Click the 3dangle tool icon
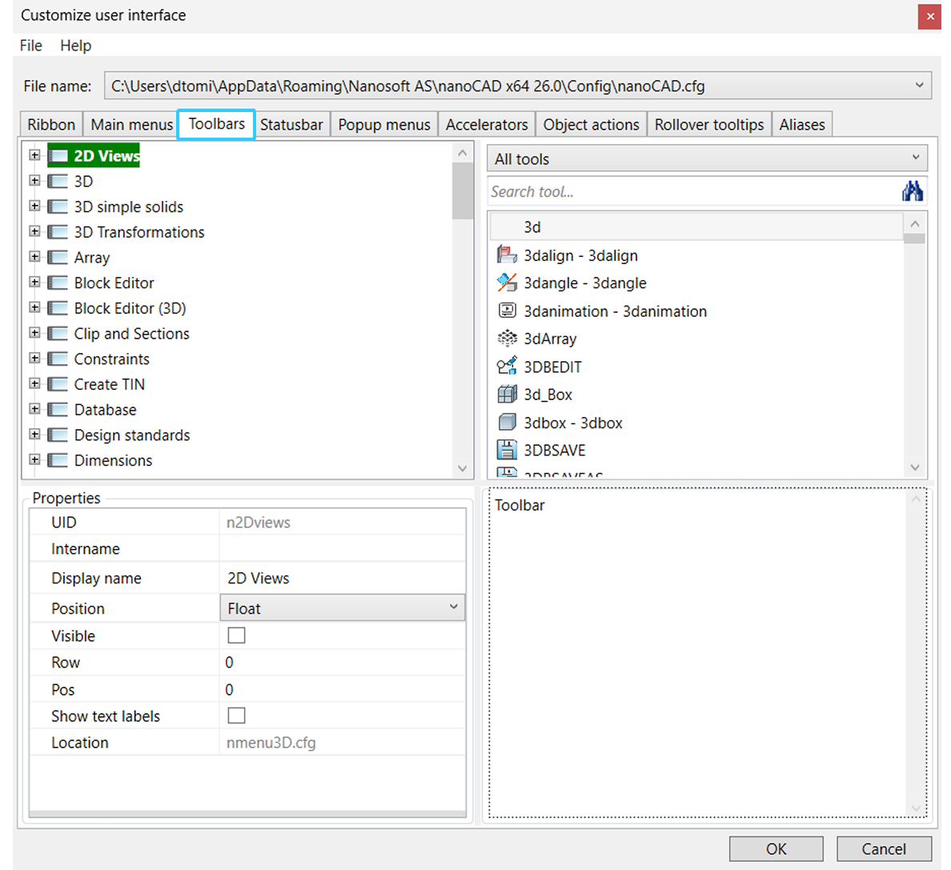The height and width of the screenshot is (870, 951). (507, 283)
